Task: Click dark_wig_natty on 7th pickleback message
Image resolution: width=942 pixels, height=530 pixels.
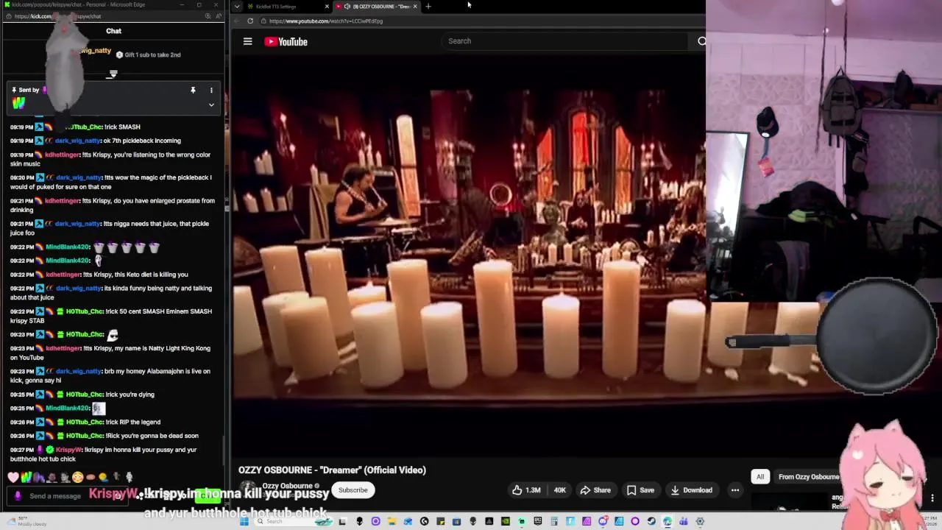Action: coord(78,141)
